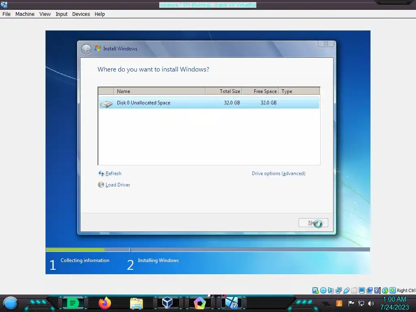Click the Refresh link

tap(113, 173)
